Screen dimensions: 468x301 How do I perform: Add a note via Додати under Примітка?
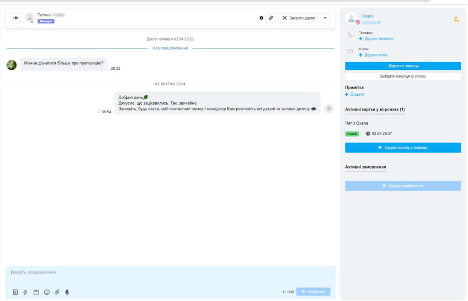click(x=357, y=94)
